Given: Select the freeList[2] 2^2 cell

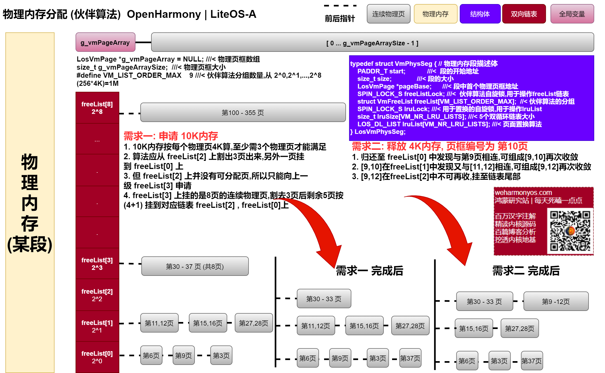Looking at the screenshot, I should coord(97,295).
